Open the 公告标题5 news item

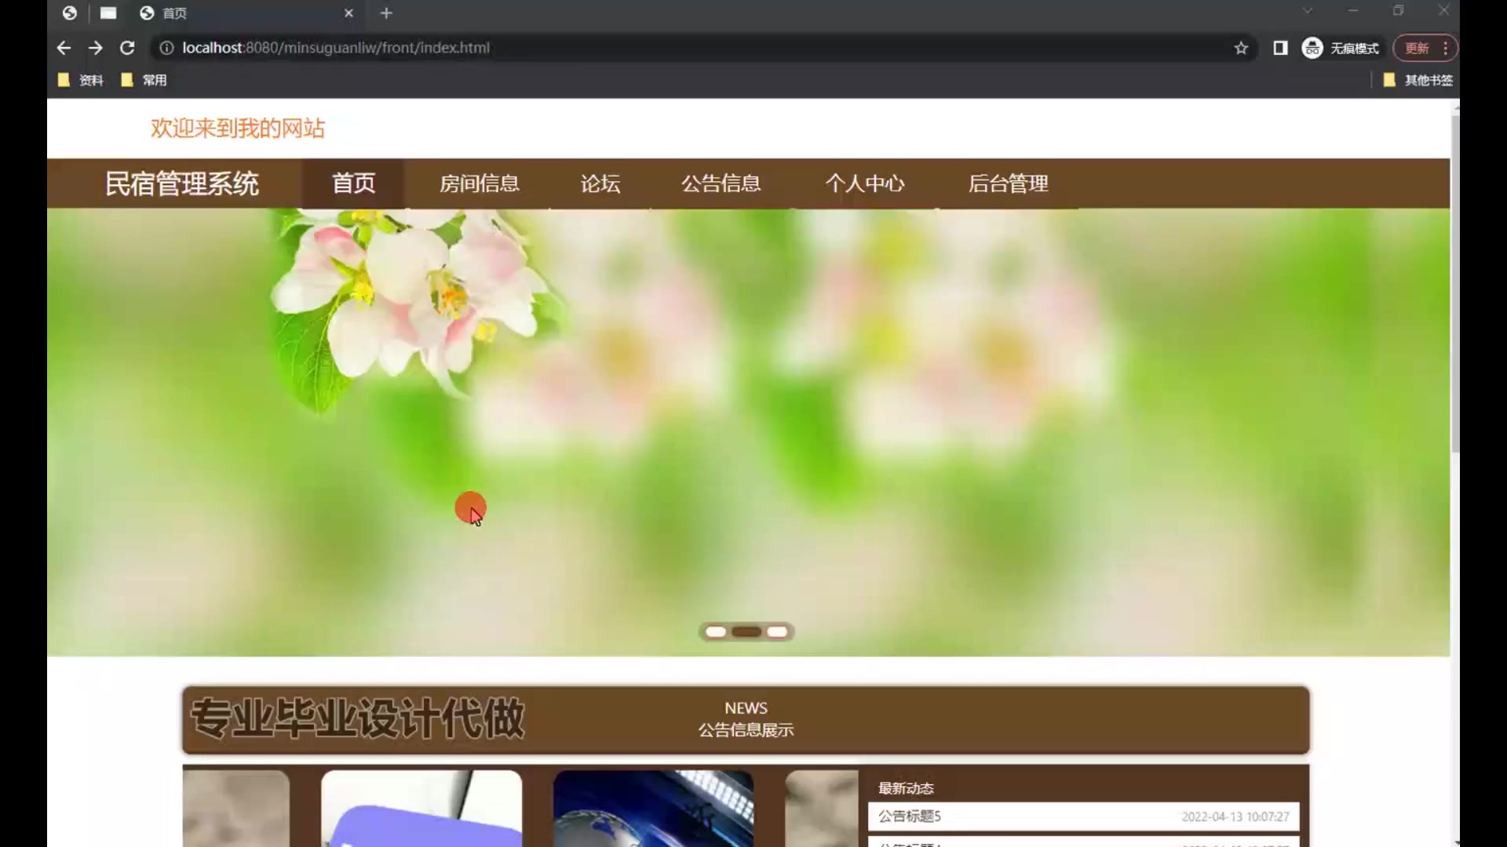(910, 816)
